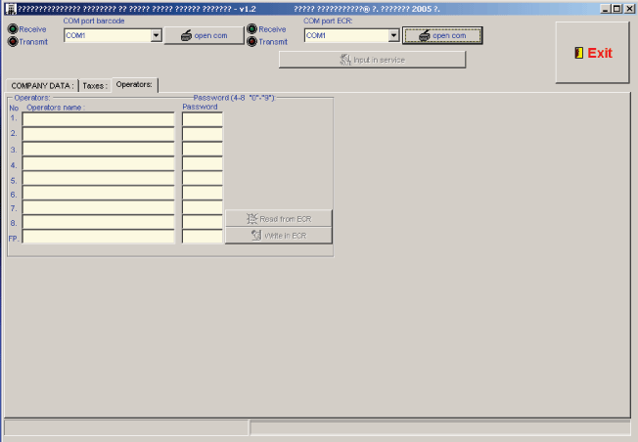Focus the FP operator name field
Image resolution: width=638 pixels, height=442 pixels.
point(99,237)
